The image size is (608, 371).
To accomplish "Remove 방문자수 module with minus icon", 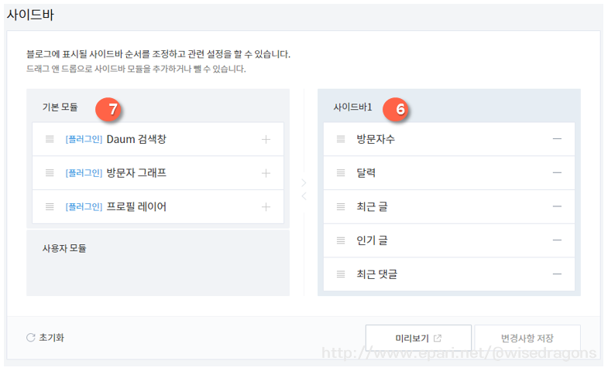I will pos(557,139).
